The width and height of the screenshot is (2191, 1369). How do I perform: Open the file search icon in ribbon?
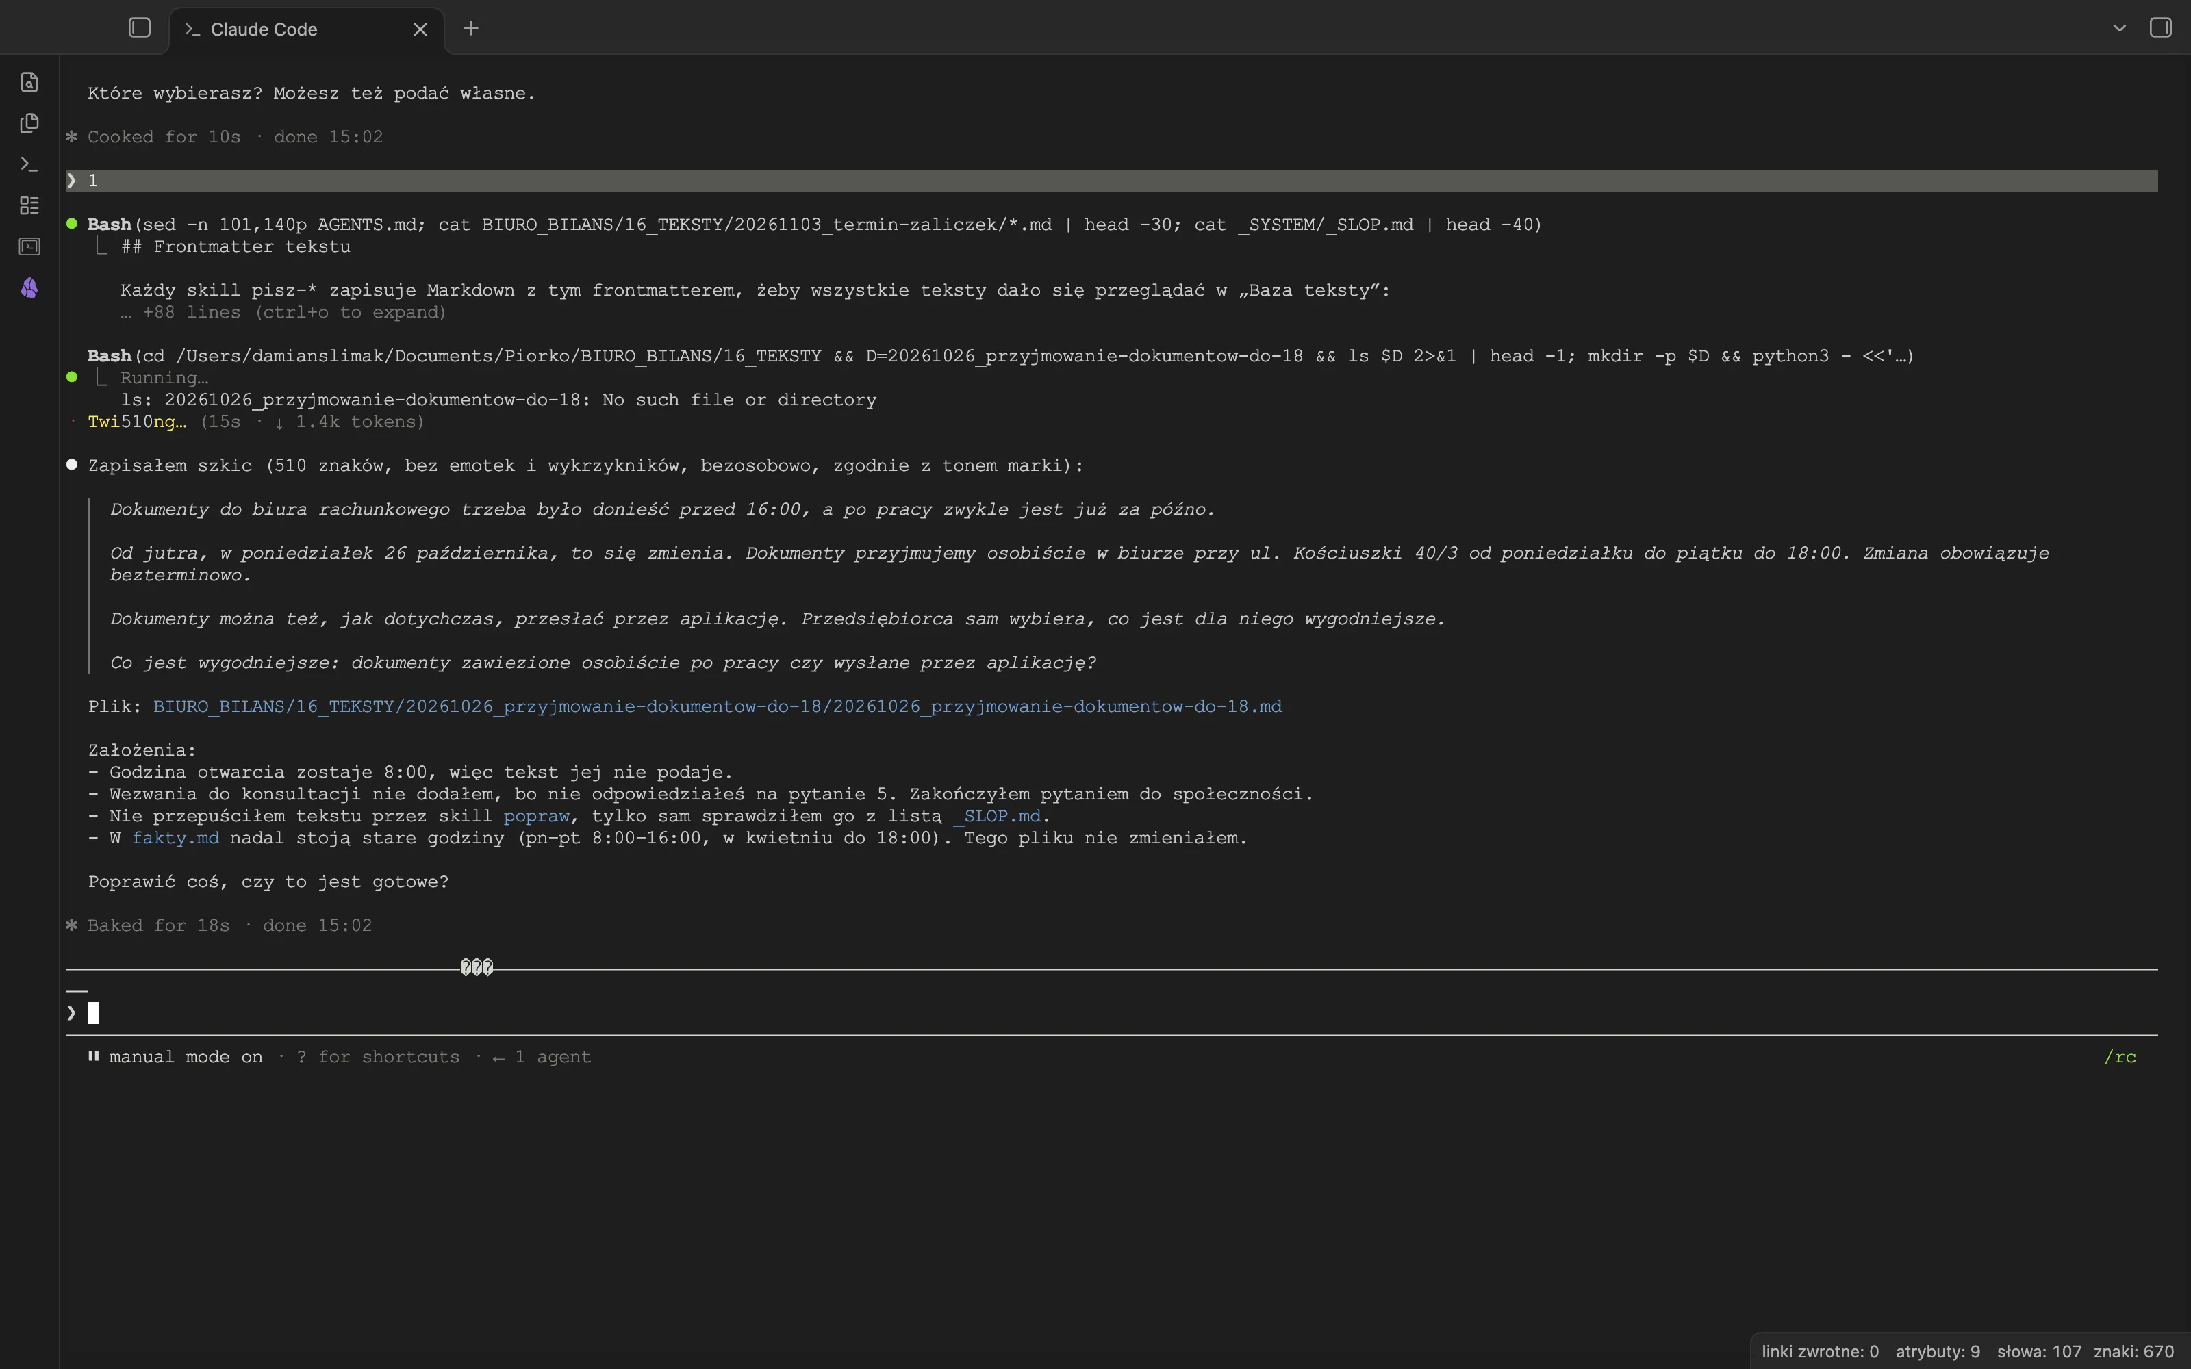click(x=29, y=82)
